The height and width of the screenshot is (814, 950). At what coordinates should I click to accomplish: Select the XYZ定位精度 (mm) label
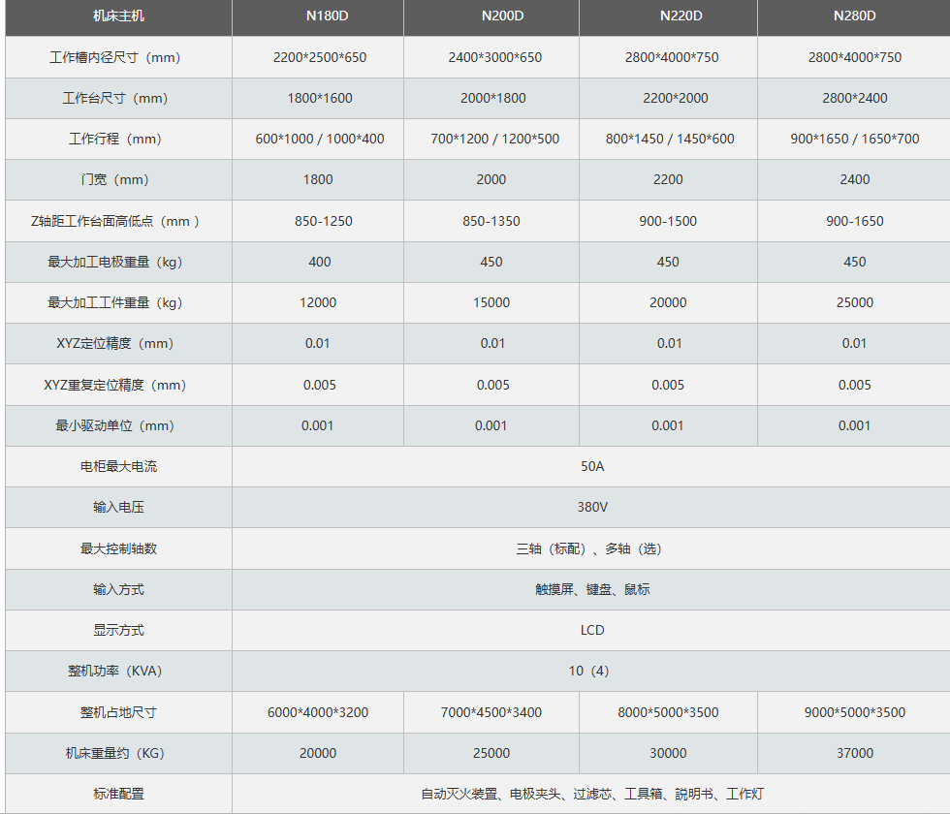coord(115,343)
